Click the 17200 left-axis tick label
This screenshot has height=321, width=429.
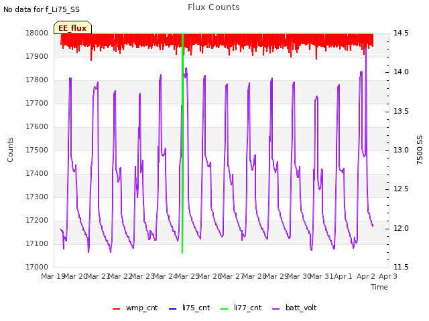click(37, 220)
